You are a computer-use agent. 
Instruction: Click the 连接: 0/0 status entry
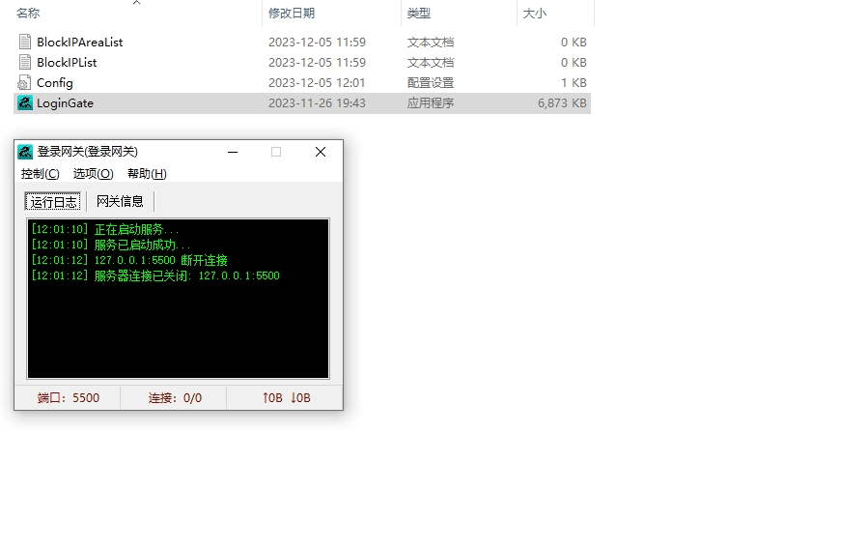tap(175, 398)
